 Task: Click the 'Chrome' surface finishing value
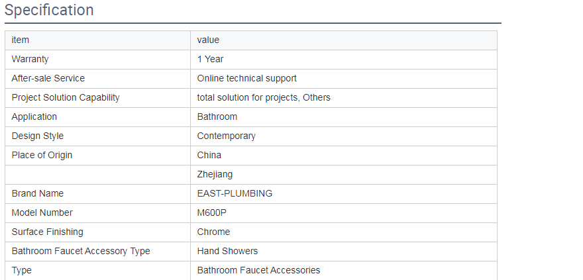coord(213,232)
